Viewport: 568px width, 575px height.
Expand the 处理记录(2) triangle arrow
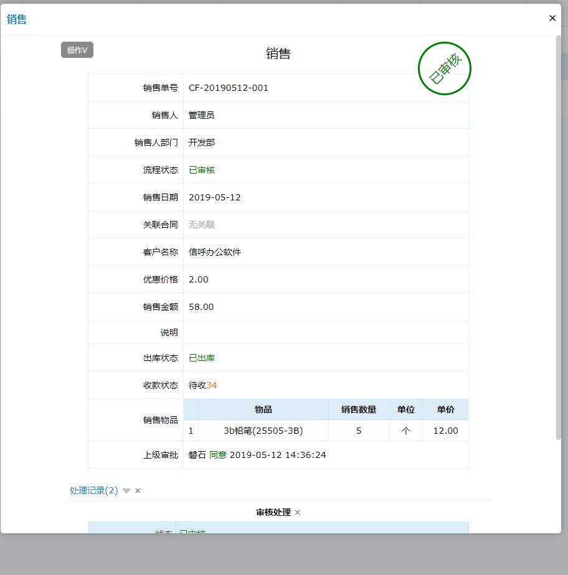[x=126, y=491]
